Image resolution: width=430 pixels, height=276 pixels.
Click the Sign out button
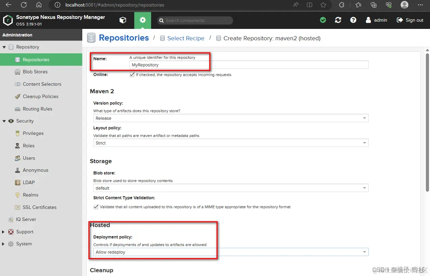[x=410, y=20]
